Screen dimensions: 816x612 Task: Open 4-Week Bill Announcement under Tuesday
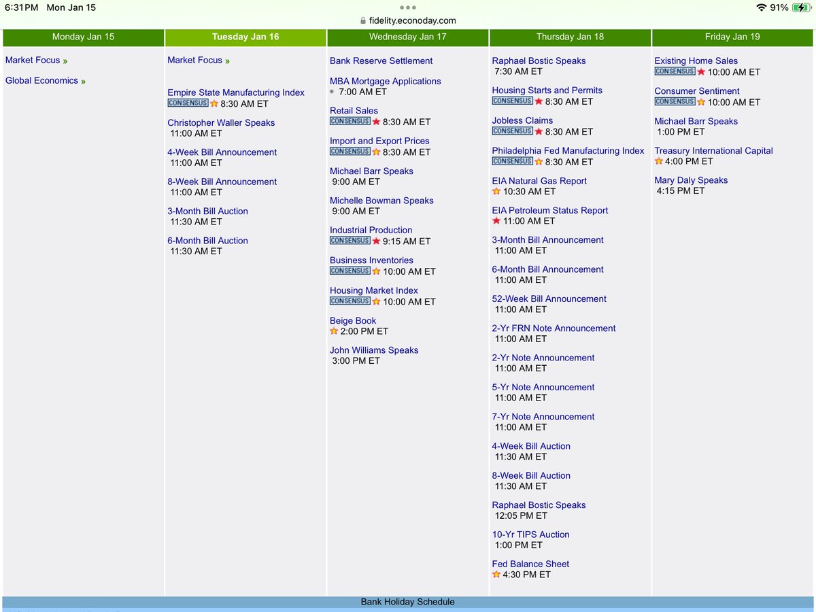[x=222, y=152]
